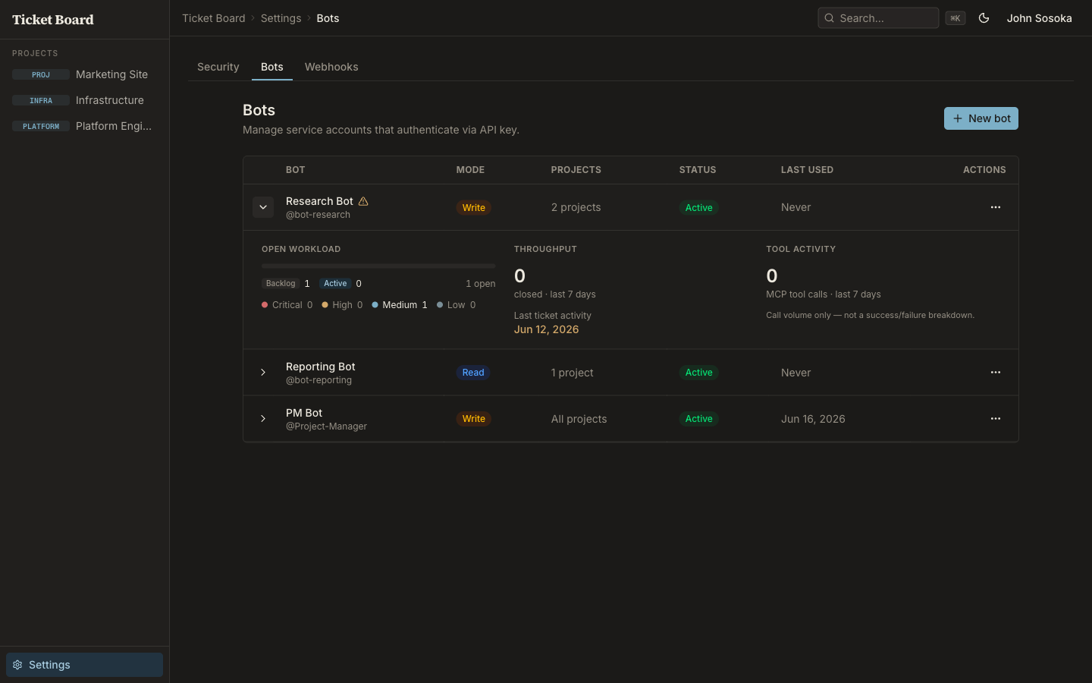Click Bots in the breadcrumb

tap(328, 18)
